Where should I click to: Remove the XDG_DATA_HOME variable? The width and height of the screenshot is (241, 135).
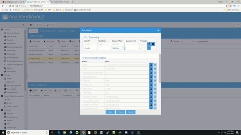tap(155, 97)
